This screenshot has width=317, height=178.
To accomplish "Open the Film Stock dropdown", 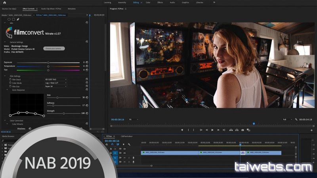I will point(55,79).
